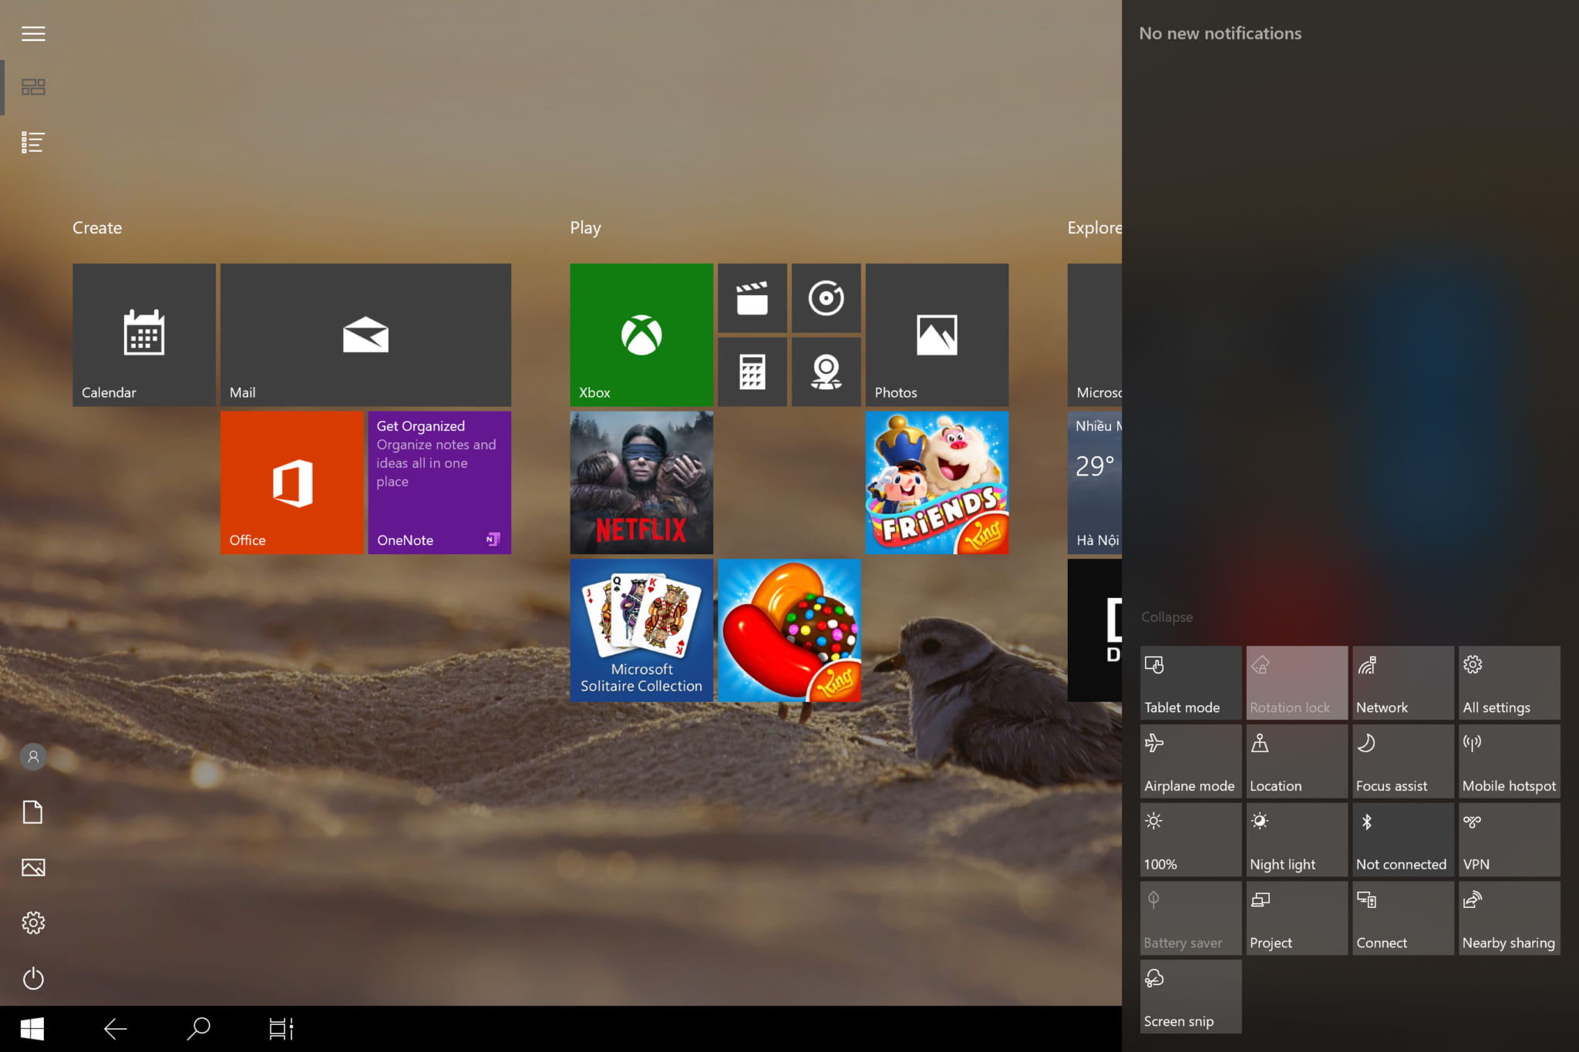Enable Airplane mode quick action

point(1190,761)
